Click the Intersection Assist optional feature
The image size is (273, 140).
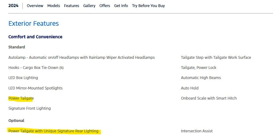[x=197, y=131]
